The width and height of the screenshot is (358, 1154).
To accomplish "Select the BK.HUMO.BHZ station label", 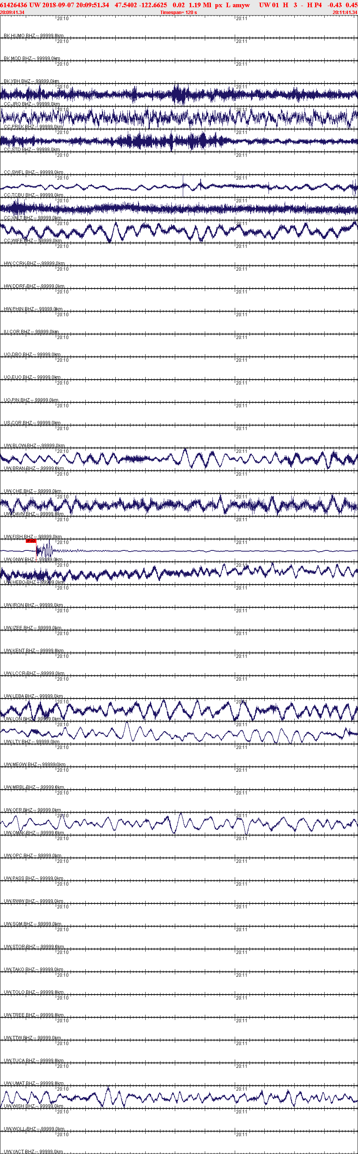I will tap(33, 35).
